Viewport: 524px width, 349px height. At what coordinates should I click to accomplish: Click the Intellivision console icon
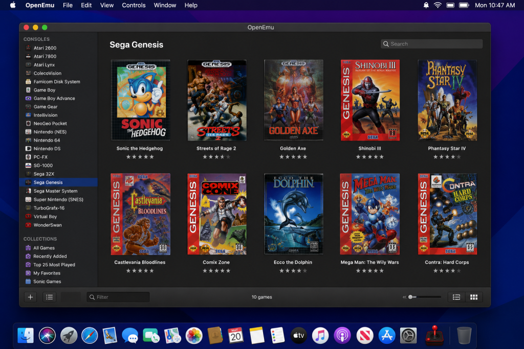(x=29, y=115)
